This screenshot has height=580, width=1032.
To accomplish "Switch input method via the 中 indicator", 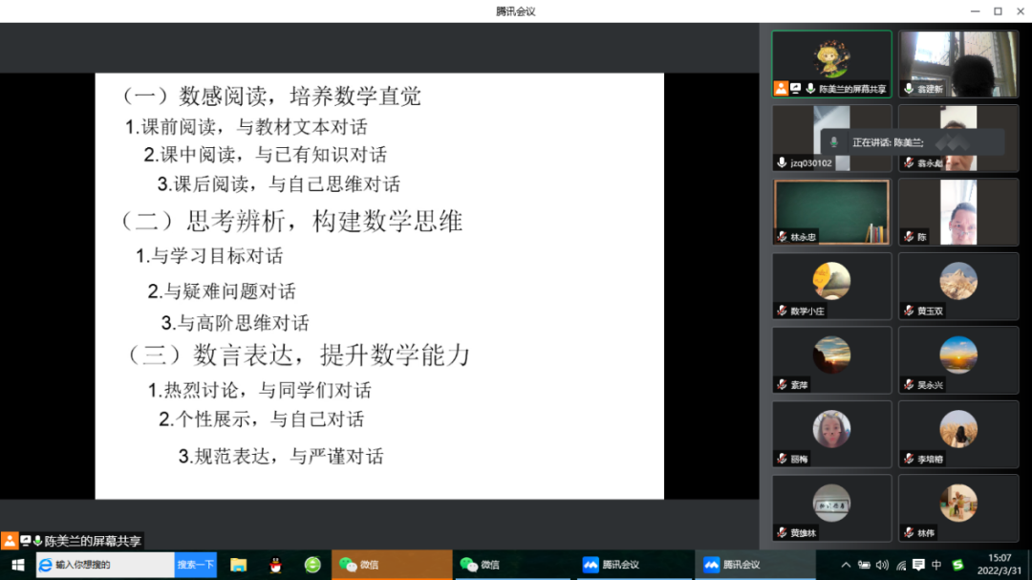I will [x=936, y=565].
